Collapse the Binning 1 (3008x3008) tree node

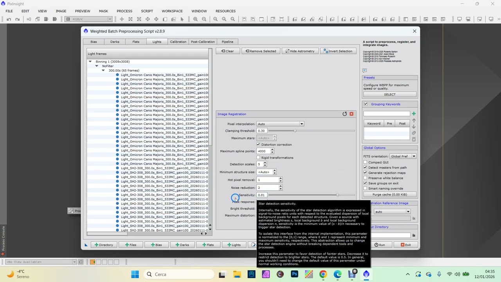click(x=90, y=61)
